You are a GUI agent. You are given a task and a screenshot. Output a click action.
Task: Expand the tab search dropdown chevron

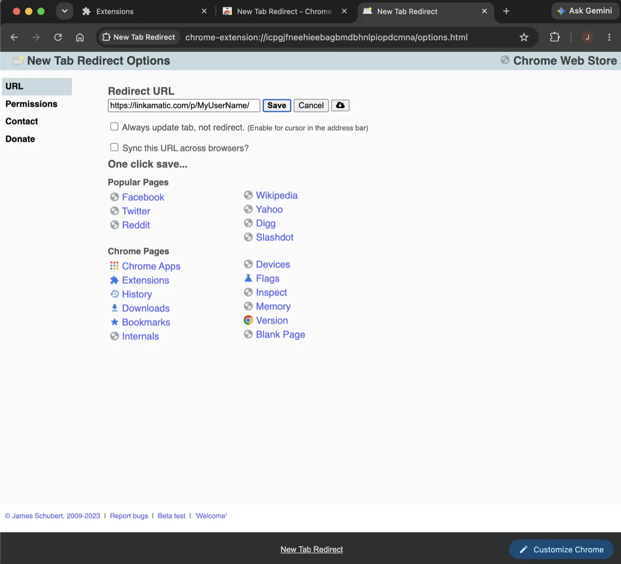click(65, 11)
